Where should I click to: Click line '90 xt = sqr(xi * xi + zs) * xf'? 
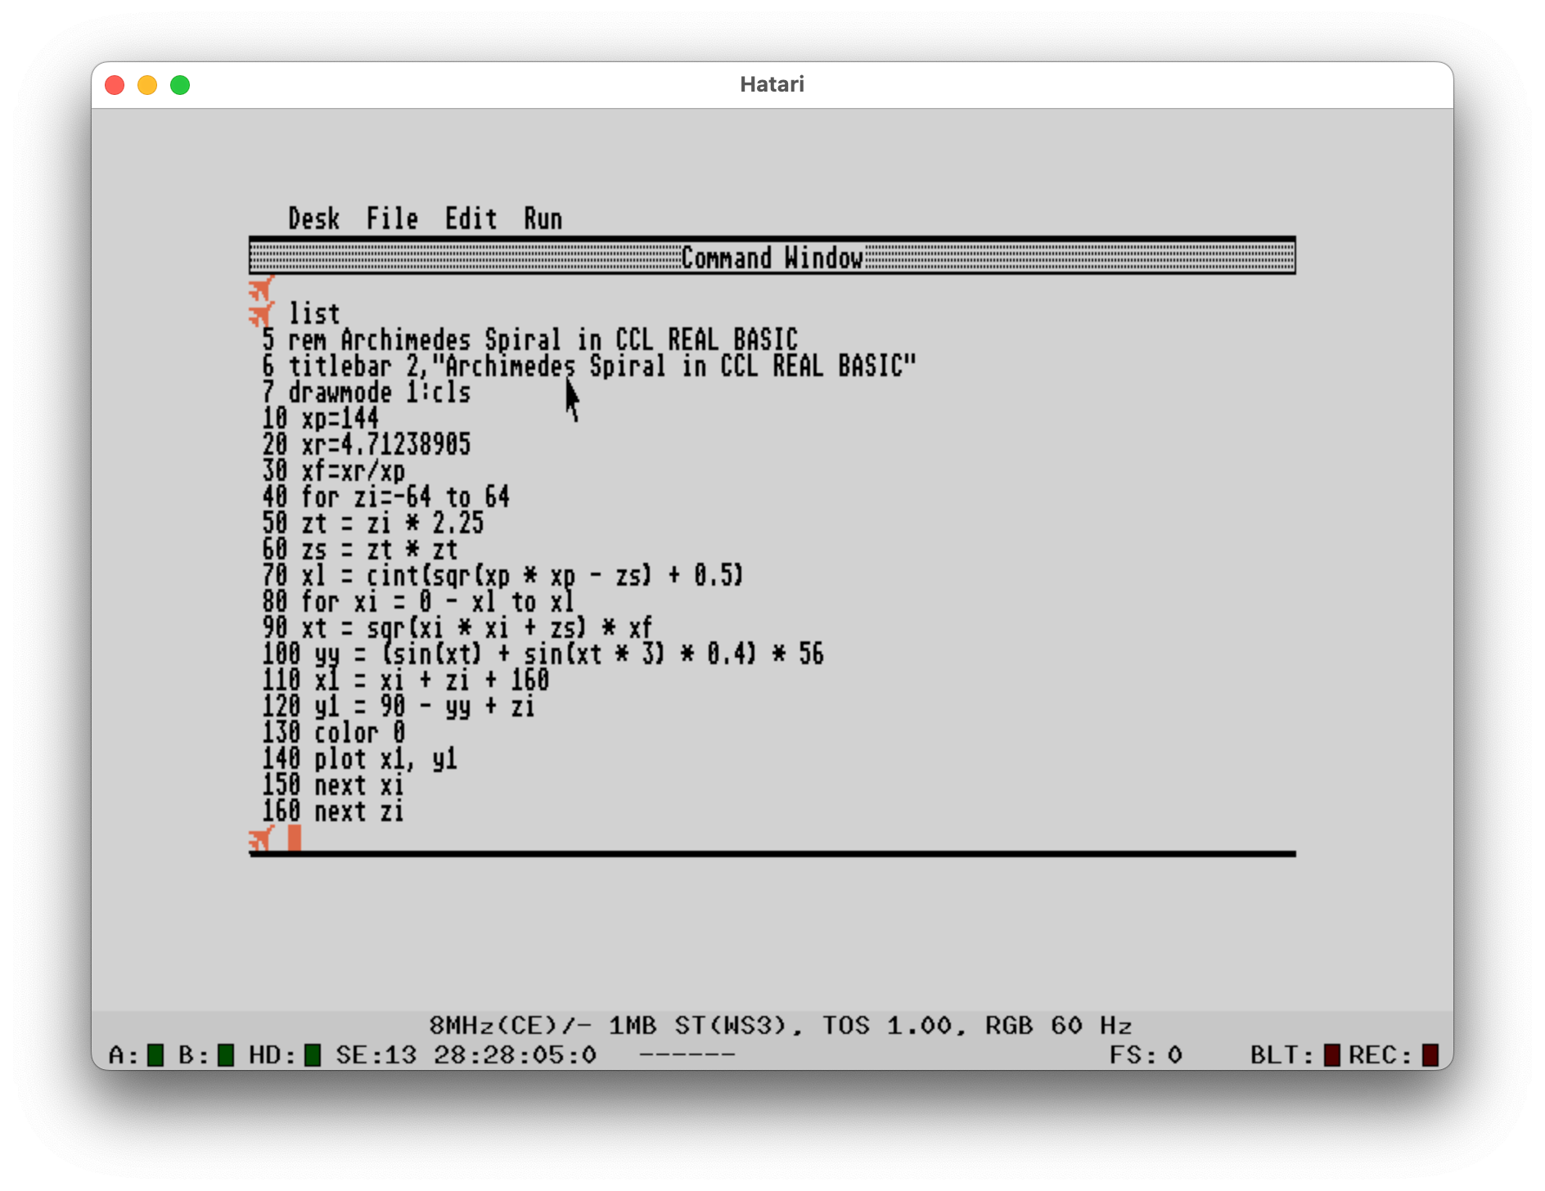457,627
